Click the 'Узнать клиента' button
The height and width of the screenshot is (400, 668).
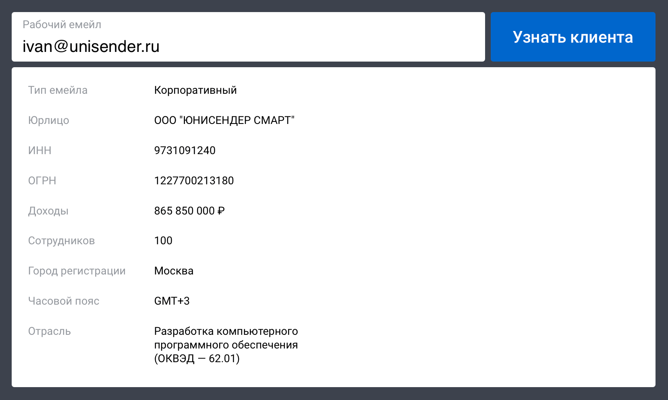pyautogui.click(x=573, y=37)
